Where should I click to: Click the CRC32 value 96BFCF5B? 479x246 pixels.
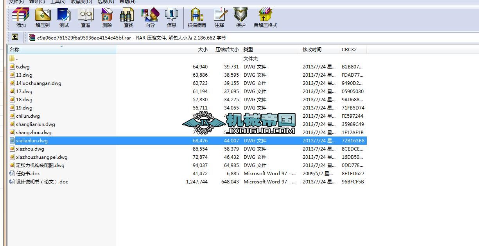click(353, 181)
